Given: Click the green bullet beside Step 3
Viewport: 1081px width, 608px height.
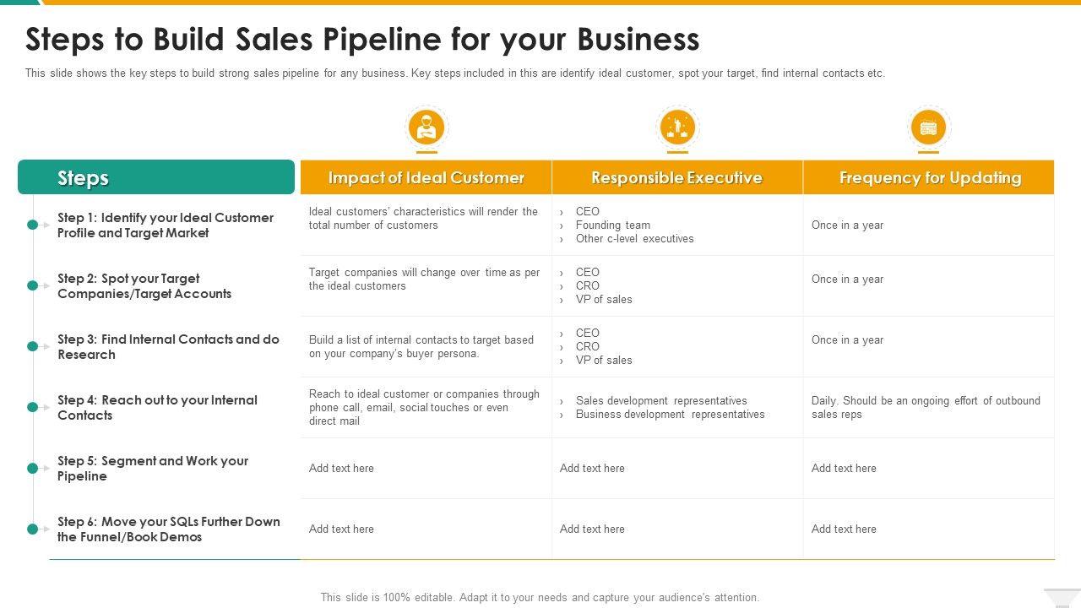Looking at the screenshot, I should pos(33,346).
